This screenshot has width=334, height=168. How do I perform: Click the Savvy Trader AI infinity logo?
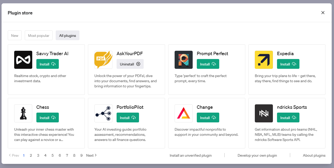pos(23,60)
